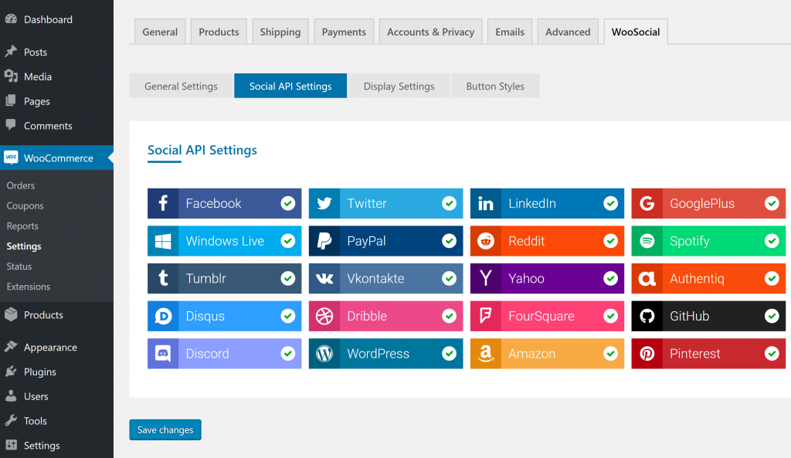Select Social API Settings sub-tab
Screen dimensions: 791x458
(290, 86)
